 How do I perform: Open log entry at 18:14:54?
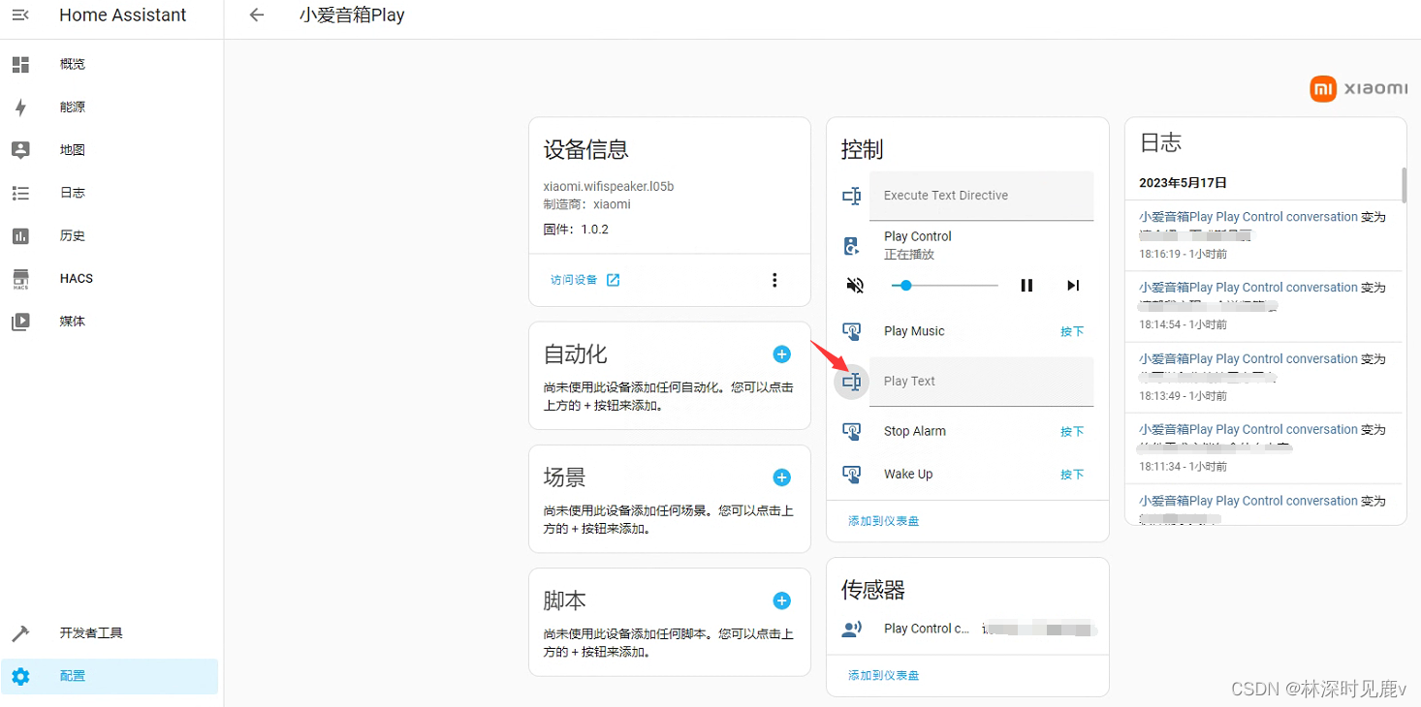(x=1263, y=306)
